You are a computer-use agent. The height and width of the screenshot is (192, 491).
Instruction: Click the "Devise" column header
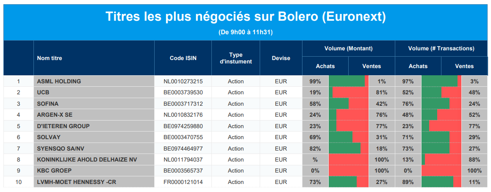point(281,58)
